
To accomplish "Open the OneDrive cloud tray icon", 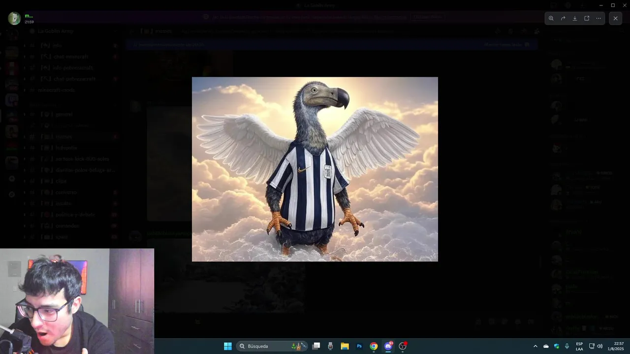I will [546, 346].
